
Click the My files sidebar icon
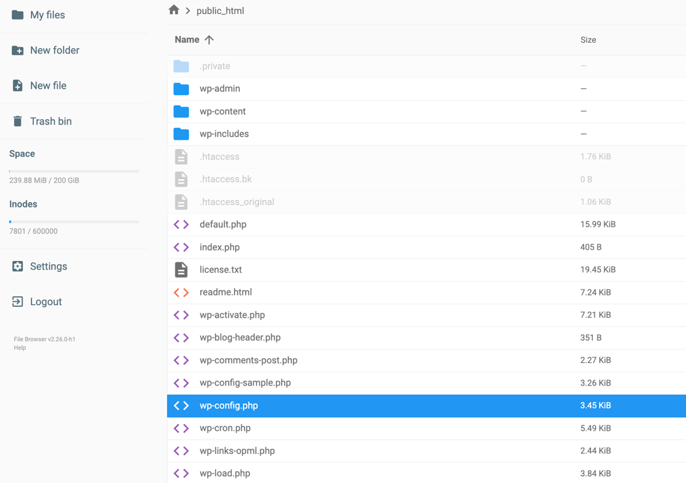(18, 14)
